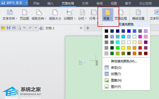Screen dimensions: 159x99
Task: Switch to the 视图 tab
Action: [x=114, y=3]
